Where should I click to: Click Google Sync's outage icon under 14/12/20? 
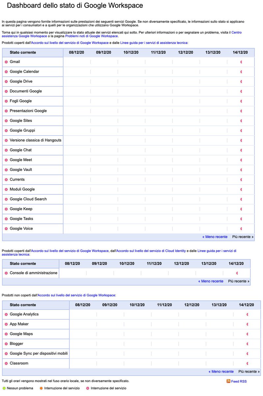coord(247,354)
